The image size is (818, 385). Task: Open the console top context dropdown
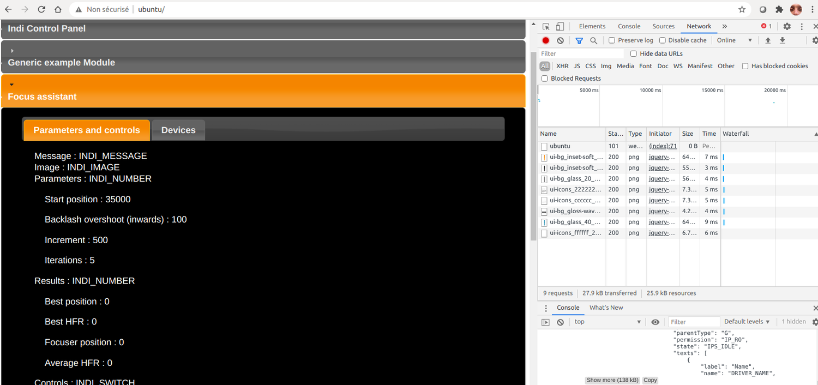tap(608, 322)
